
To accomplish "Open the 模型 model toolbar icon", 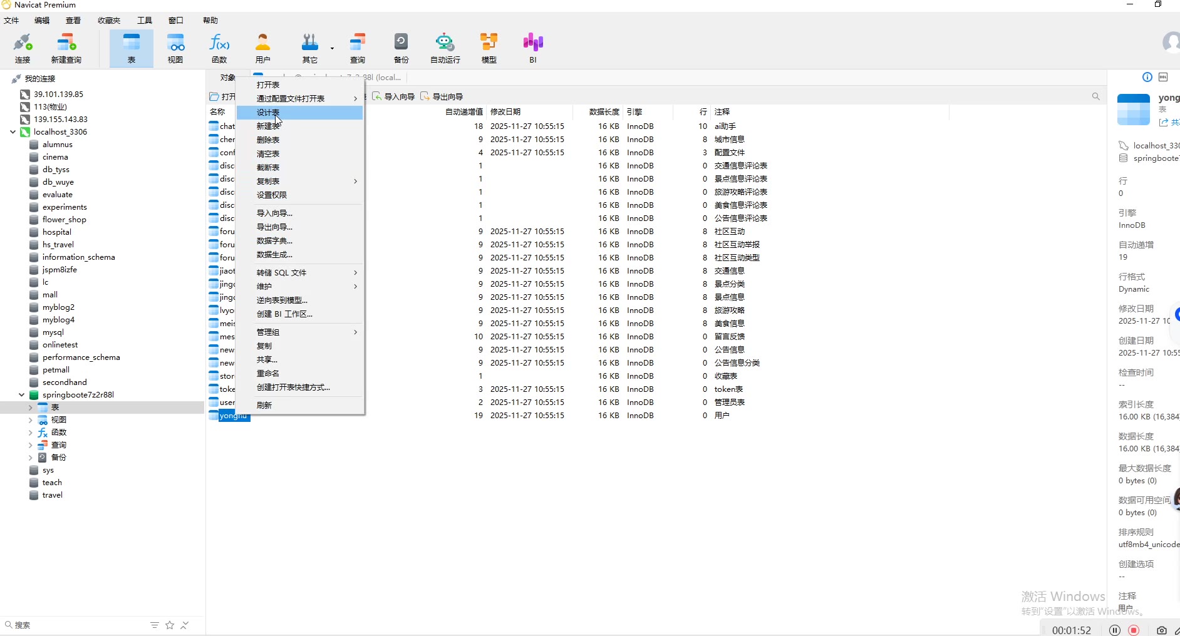I will point(489,48).
